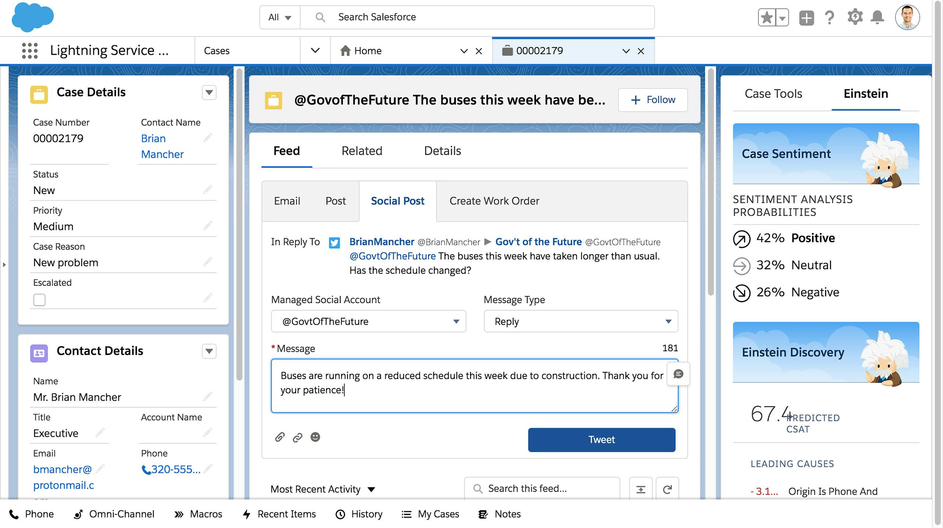Open the Home tab options chevron
943x528 pixels.
[x=464, y=51]
